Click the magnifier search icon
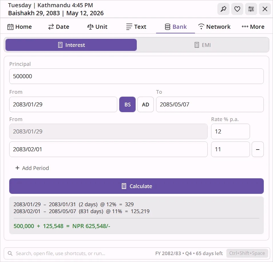Screen dimensions: 273x262 (x=10, y=253)
